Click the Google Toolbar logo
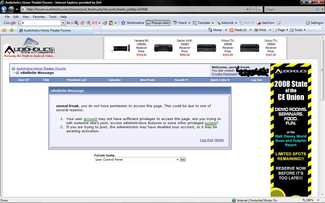Image resolution: width=325 pixels, height=203 pixels. click(10, 23)
